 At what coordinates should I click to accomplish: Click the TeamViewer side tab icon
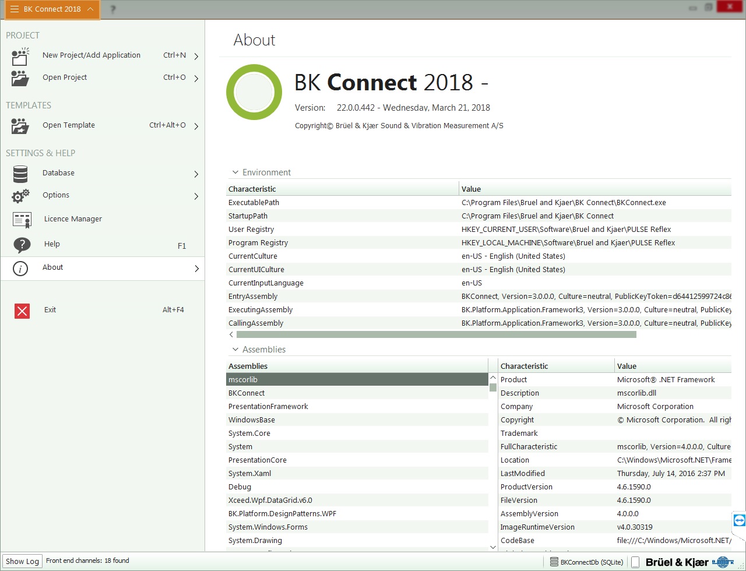pyautogui.click(x=739, y=520)
